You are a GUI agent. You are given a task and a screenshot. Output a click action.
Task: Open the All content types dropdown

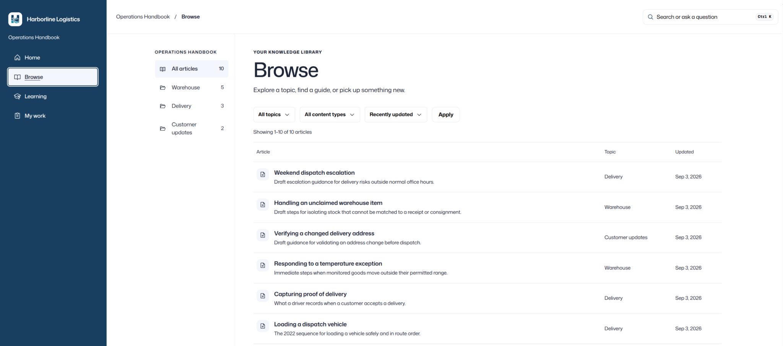tap(330, 115)
